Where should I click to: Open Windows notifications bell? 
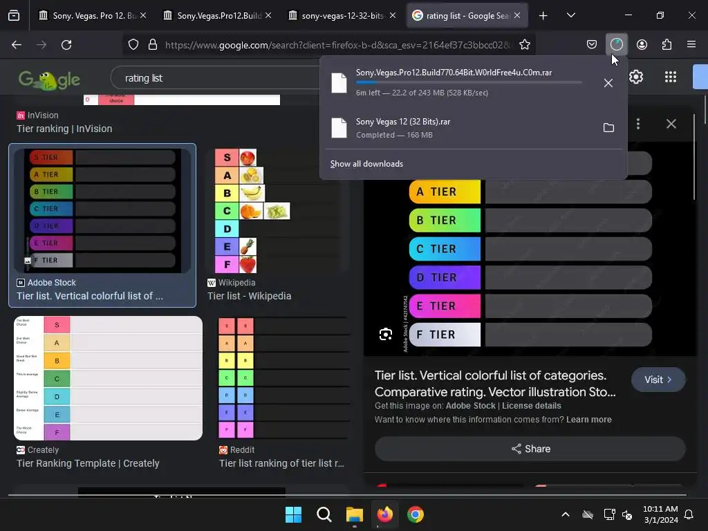(x=689, y=514)
